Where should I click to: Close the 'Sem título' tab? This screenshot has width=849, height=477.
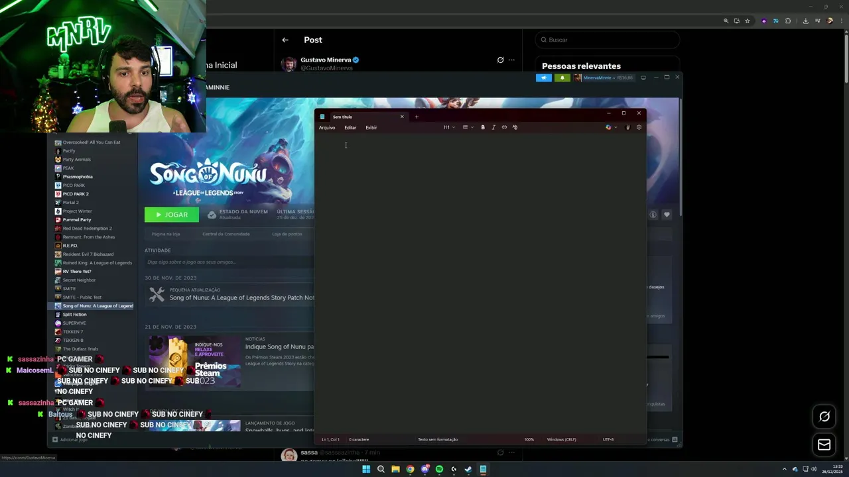(x=401, y=117)
